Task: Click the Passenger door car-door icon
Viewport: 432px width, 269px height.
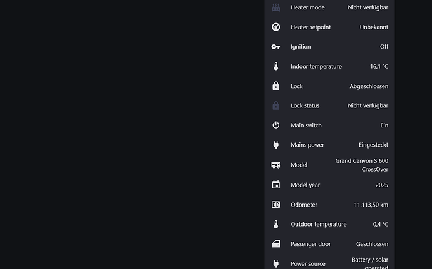Action: click(x=275, y=244)
